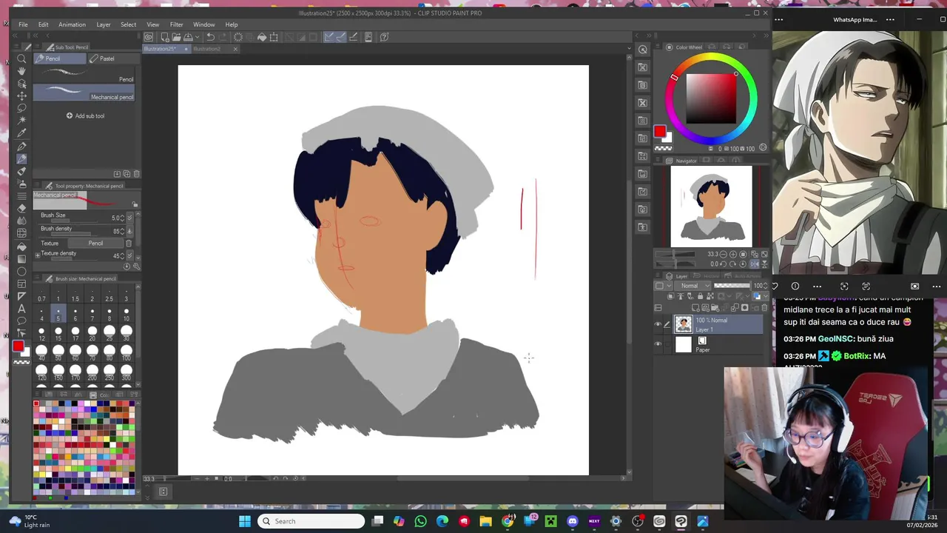Toggle Snap to Special Ruler
This screenshot has height=533, width=947.
pyautogui.click(x=340, y=37)
